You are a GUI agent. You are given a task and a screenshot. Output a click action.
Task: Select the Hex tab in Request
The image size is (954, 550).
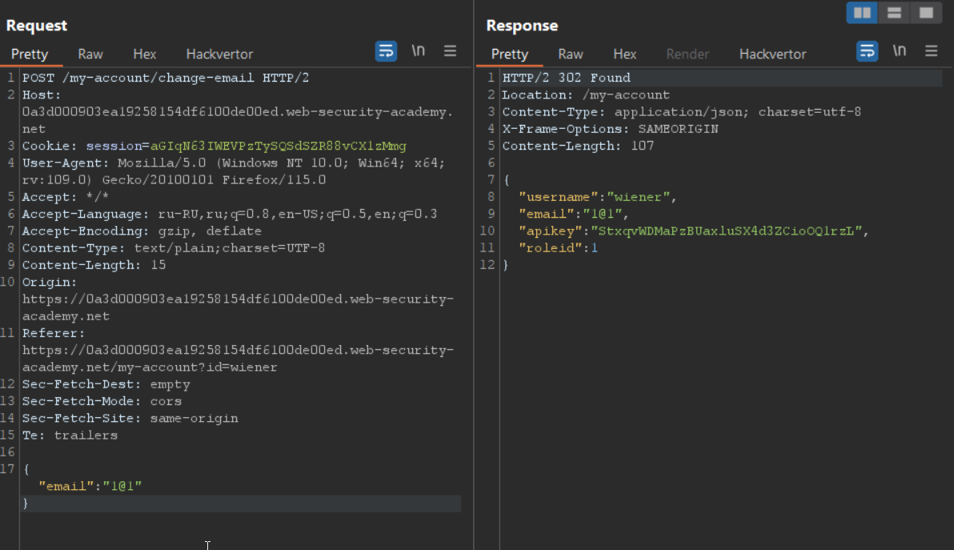[x=145, y=54]
